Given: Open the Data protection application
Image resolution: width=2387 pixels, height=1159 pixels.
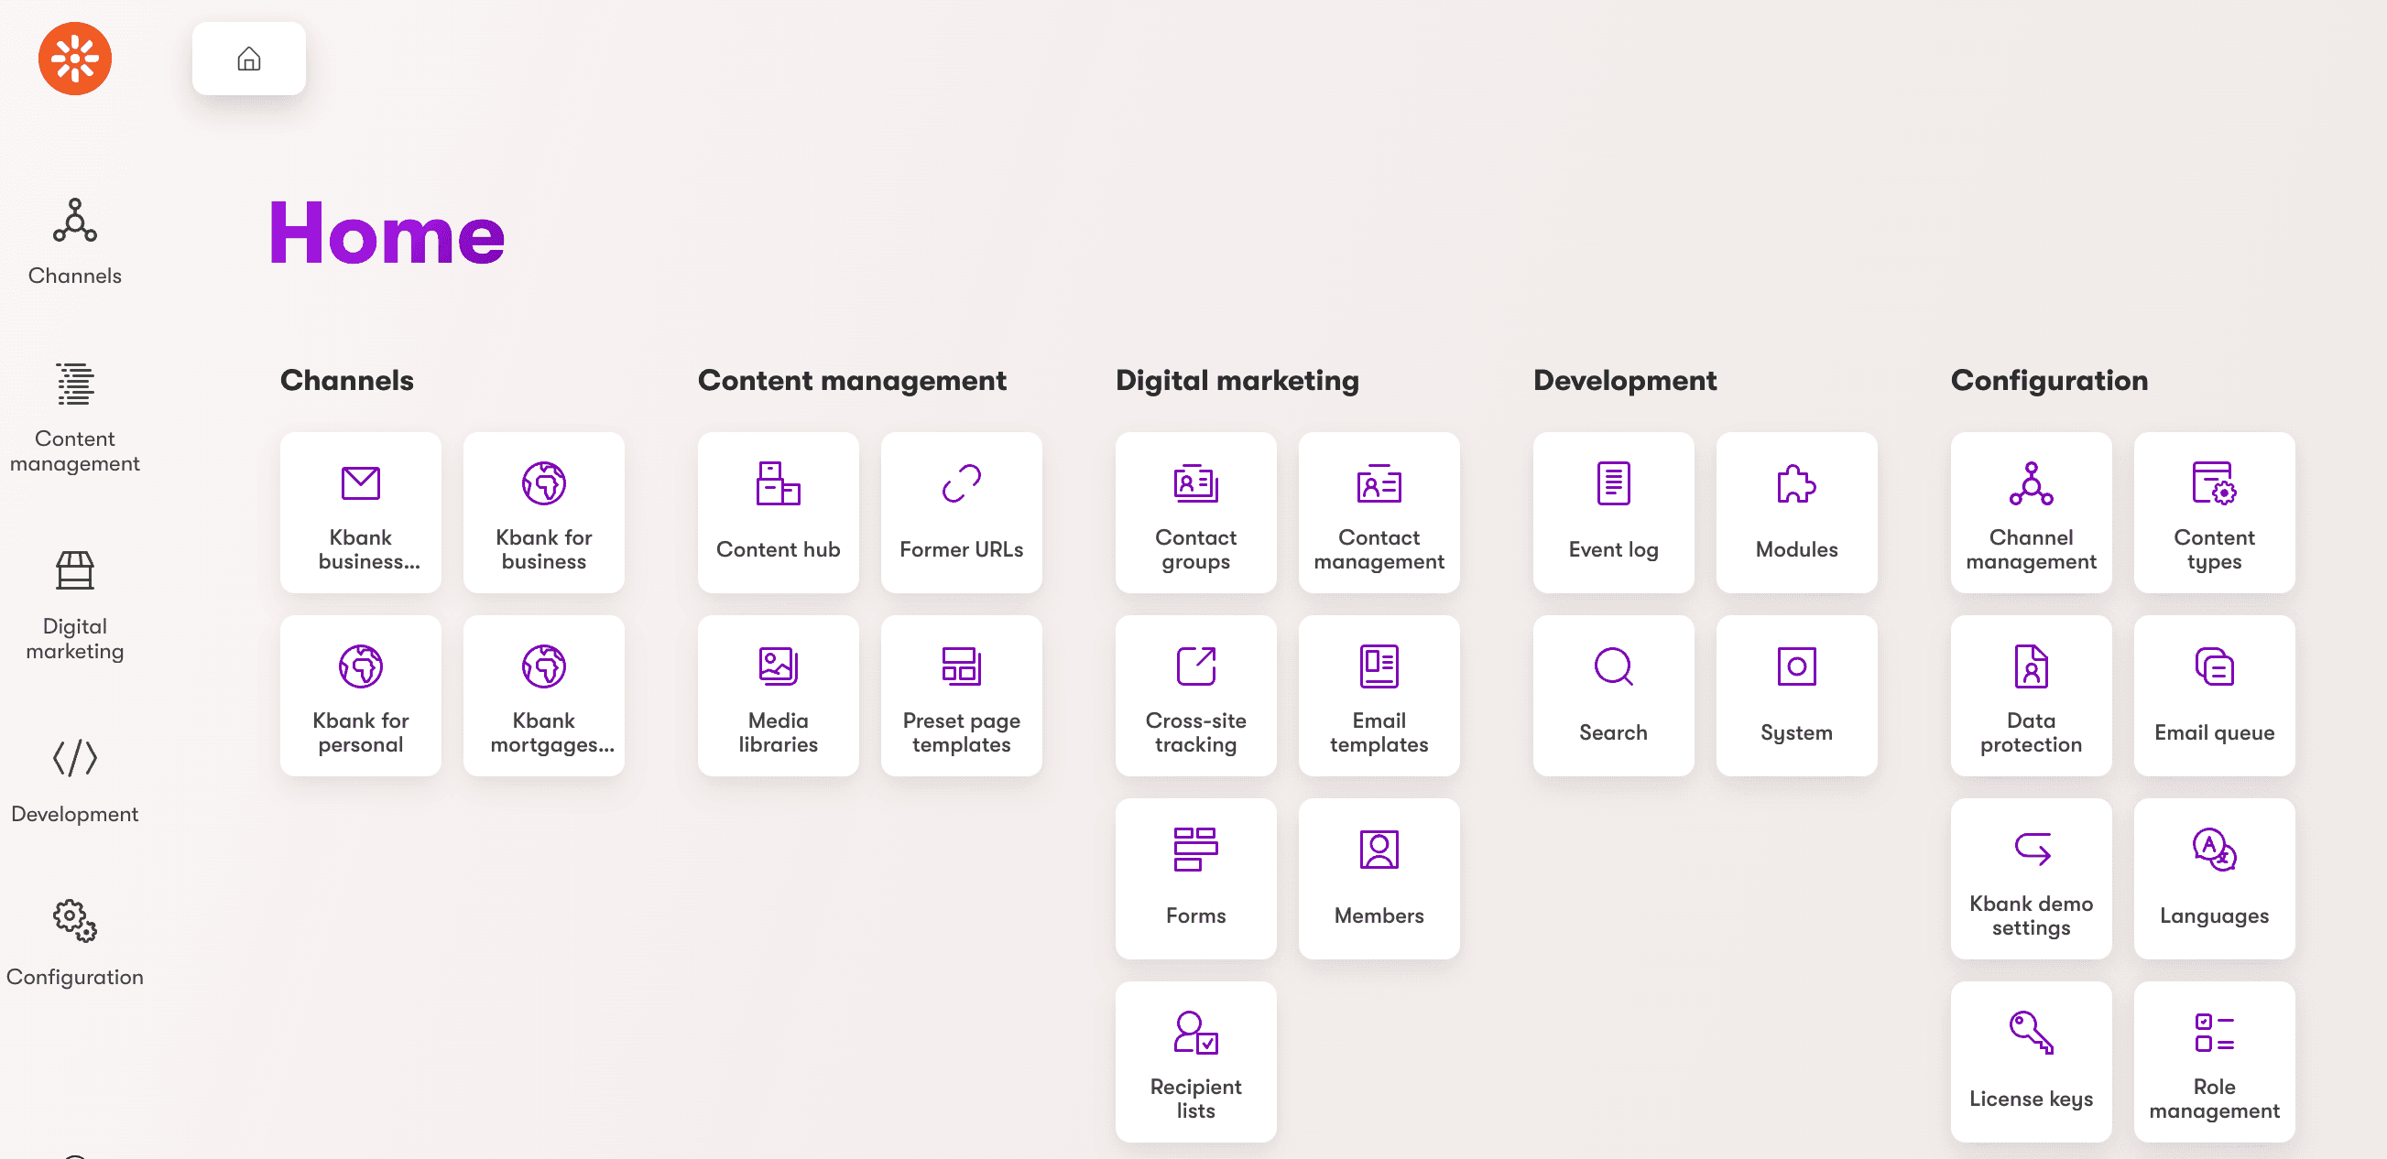Looking at the screenshot, I should coord(2032,695).
